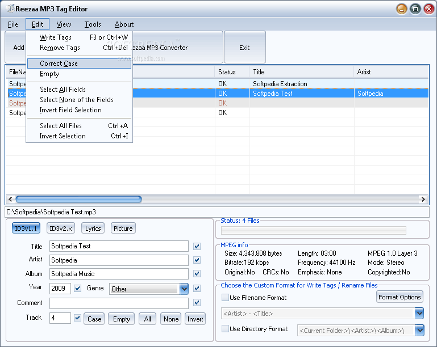Click the Exit toolbar button
This screenshot has height=347, width=437.
pos(245,47)
